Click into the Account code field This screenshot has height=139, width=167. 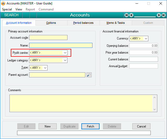tap(48, 38)
